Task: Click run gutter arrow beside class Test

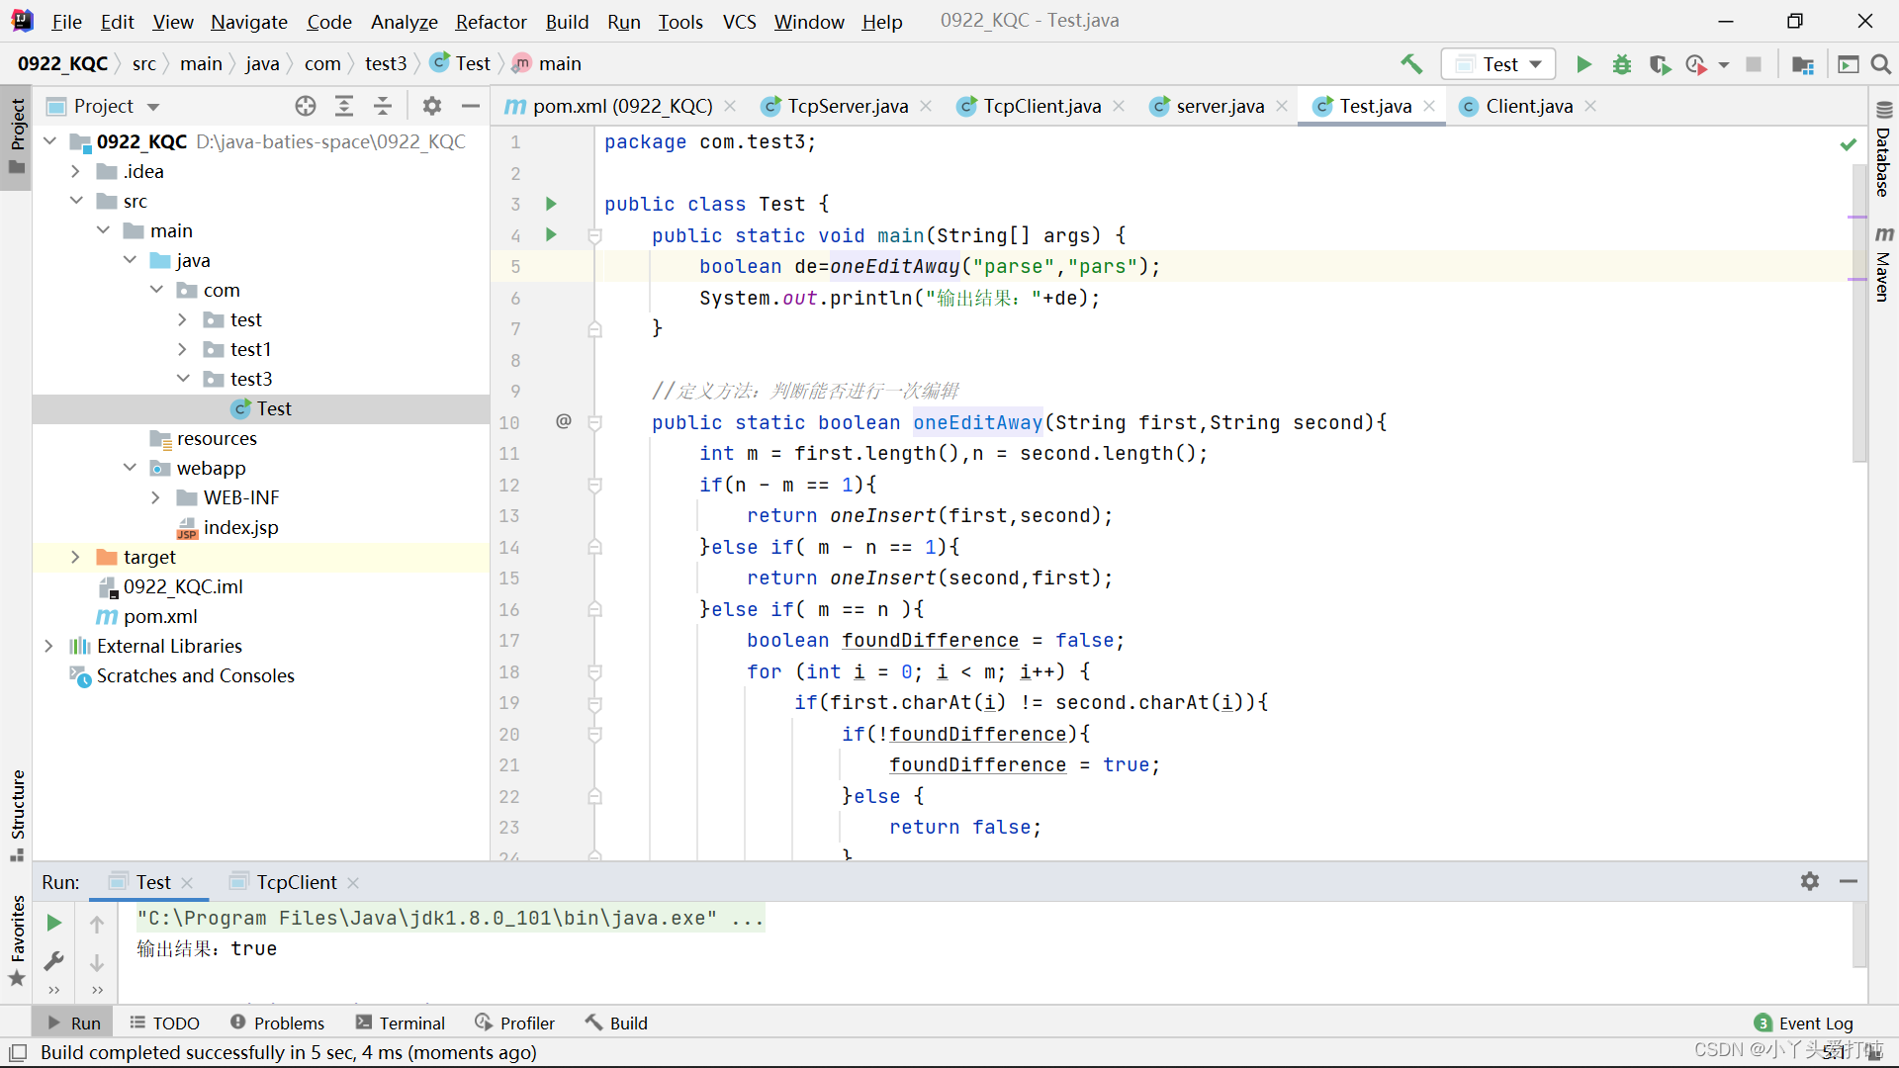Action: click(552, 204)
